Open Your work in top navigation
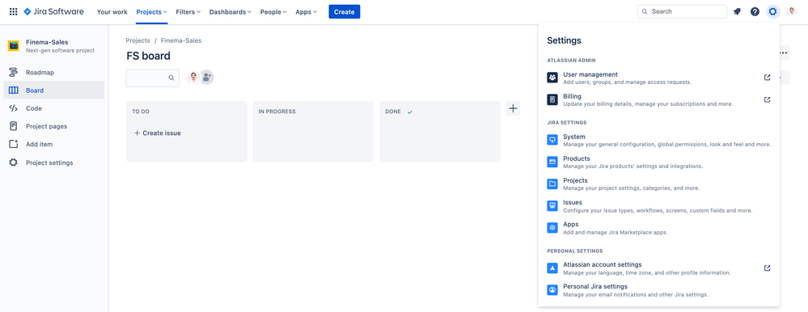 (112, 12)
